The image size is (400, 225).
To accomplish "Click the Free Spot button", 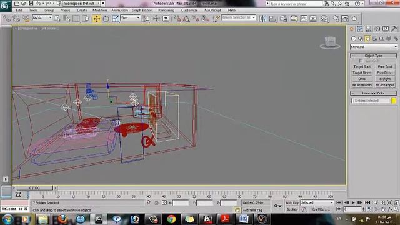I will click(385, 67).
